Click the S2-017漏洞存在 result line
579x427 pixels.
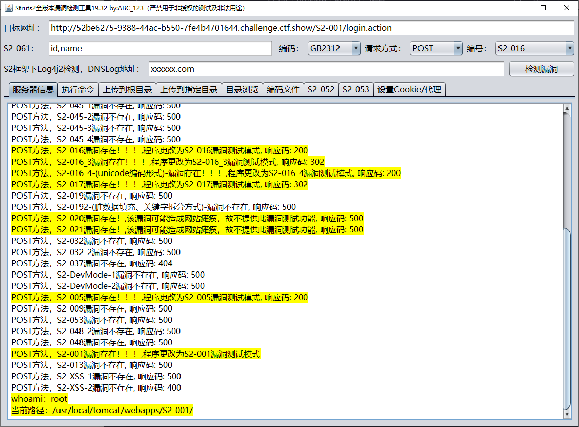[159, 184]
